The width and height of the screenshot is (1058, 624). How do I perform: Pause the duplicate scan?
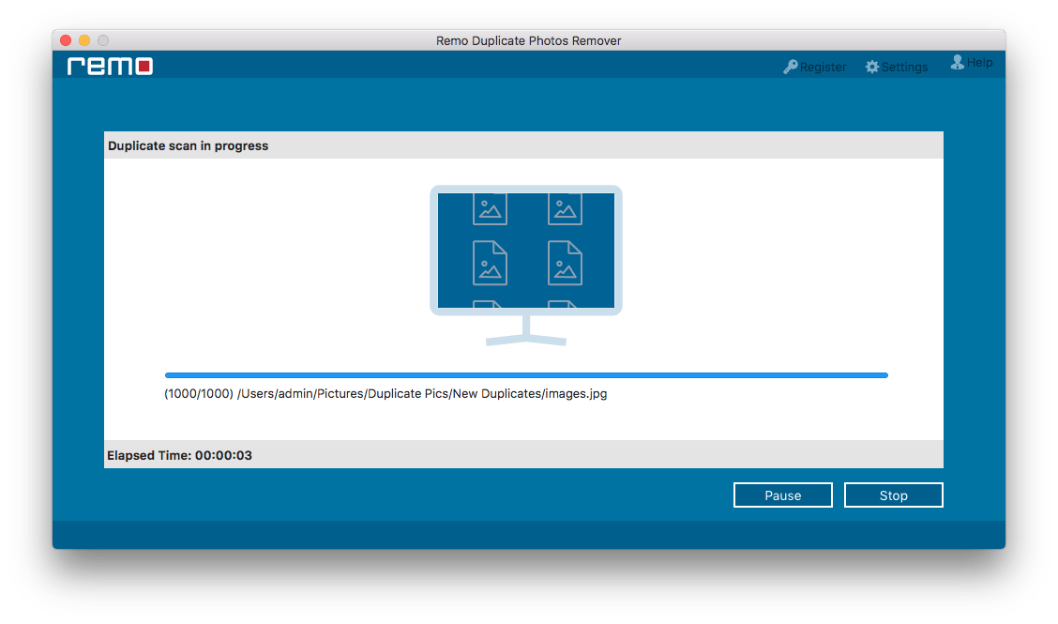tap(782, 495)
